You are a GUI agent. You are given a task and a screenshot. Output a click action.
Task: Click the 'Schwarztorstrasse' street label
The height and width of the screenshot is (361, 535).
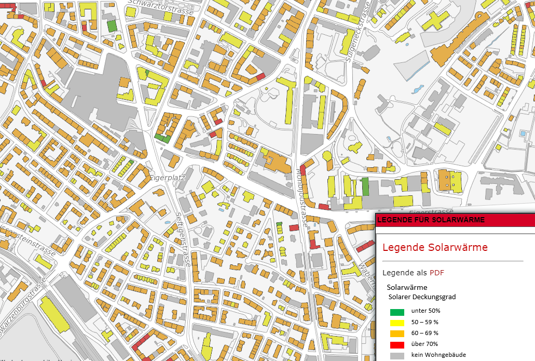[x=161, y=7]
